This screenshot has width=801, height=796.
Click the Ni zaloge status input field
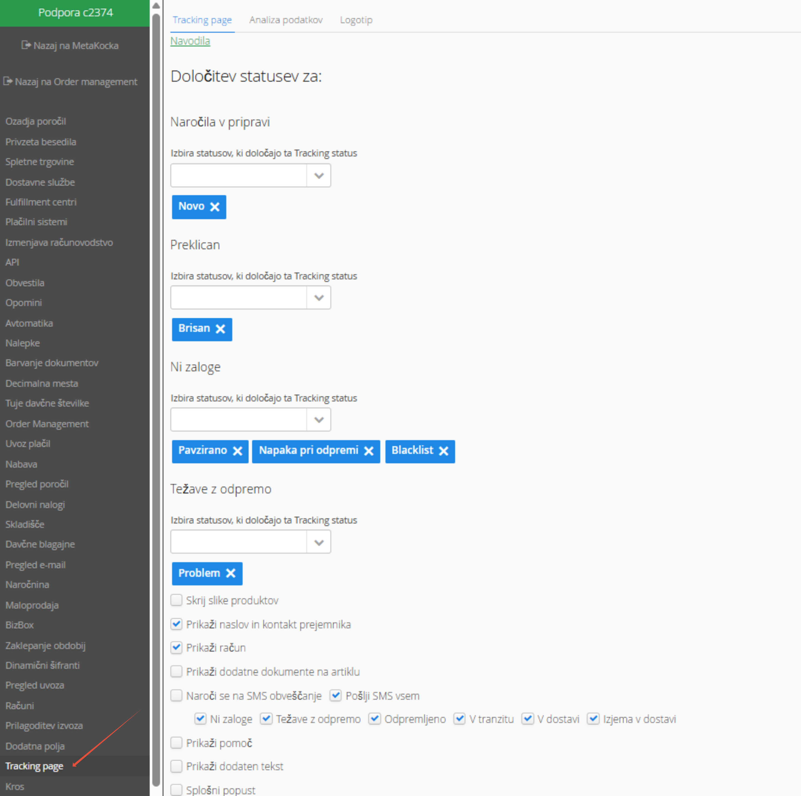tap(238, 420)
